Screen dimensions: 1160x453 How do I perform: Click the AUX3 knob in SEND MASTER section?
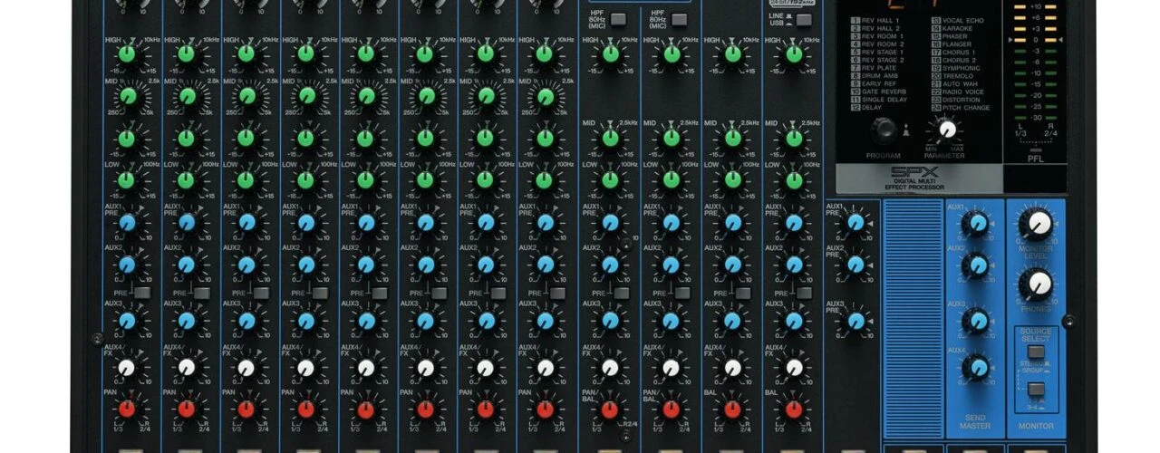click(x=975, y=319)
